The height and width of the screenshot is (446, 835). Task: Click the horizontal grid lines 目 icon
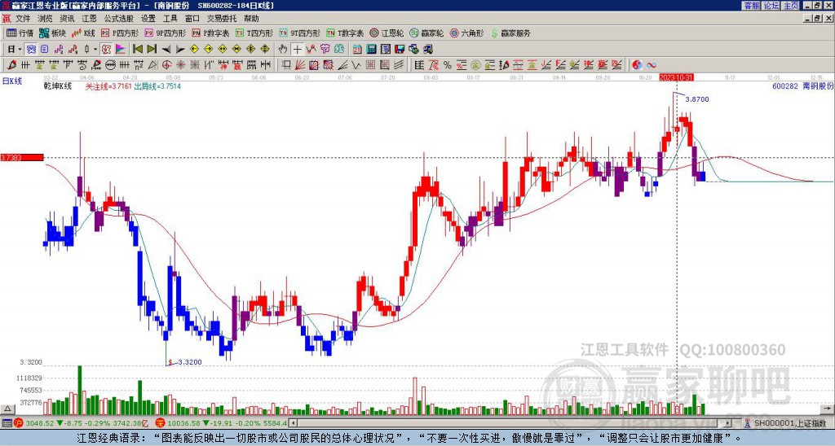(419, 65)
